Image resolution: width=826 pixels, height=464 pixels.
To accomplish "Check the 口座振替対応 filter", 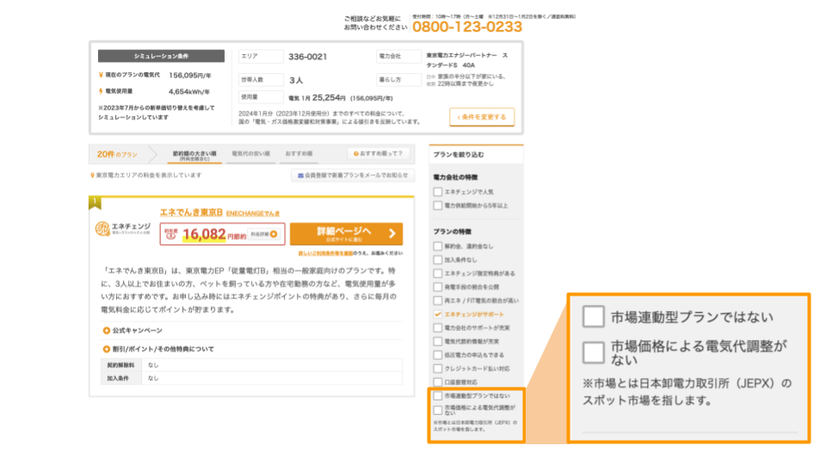I will [437, 382].
